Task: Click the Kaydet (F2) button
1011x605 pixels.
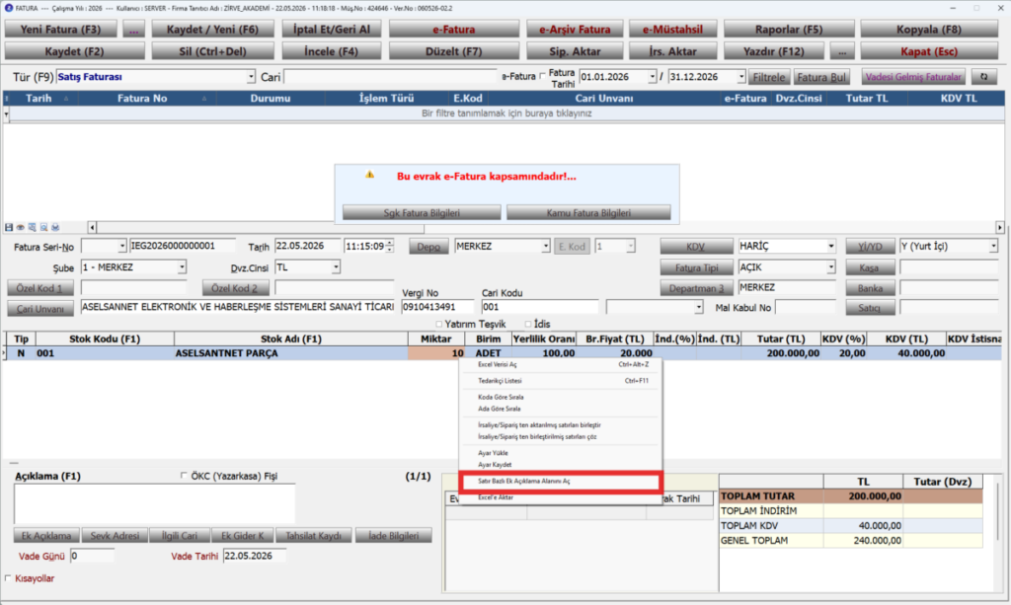Action: click(x=74, y=51)
